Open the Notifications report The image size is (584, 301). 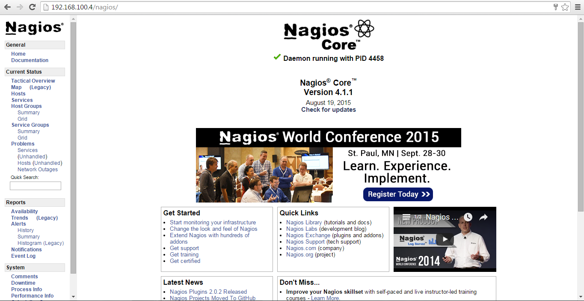pyautogui.click(x=27, y=250)
